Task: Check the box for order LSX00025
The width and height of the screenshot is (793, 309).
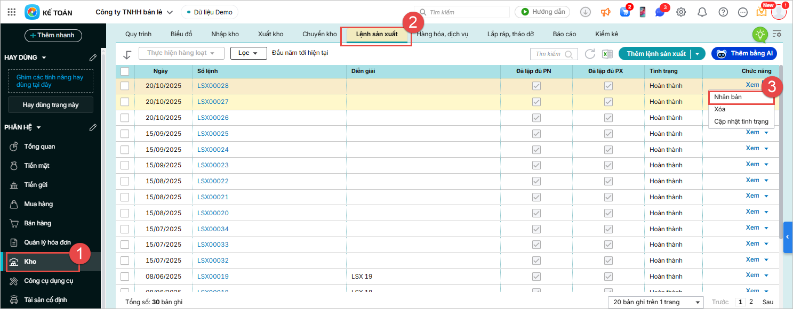Action: [x=125, y=134]
